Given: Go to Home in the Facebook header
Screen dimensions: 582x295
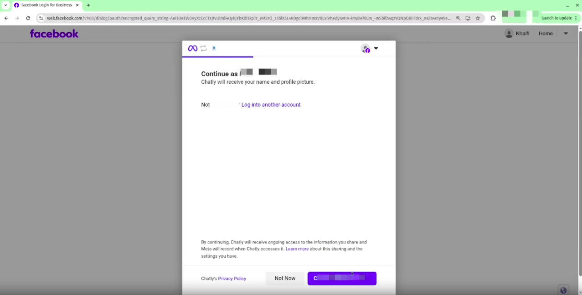Looking at the screenshot, I should pyautogui.click(x=546, y=33).
